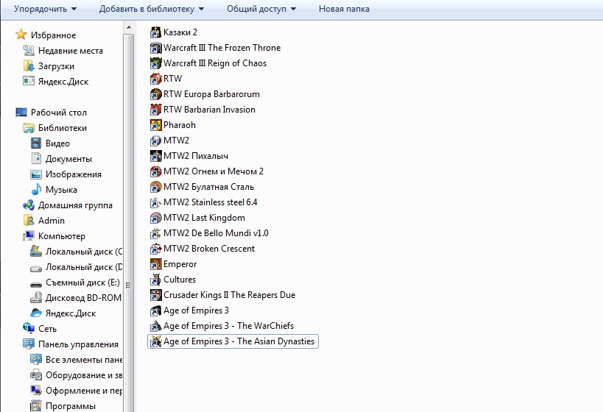Viewport: 603px width, 412px height.
Task: Click the Яндекс.Диск icon under Избранное
Action: click(x=29, y=81)
